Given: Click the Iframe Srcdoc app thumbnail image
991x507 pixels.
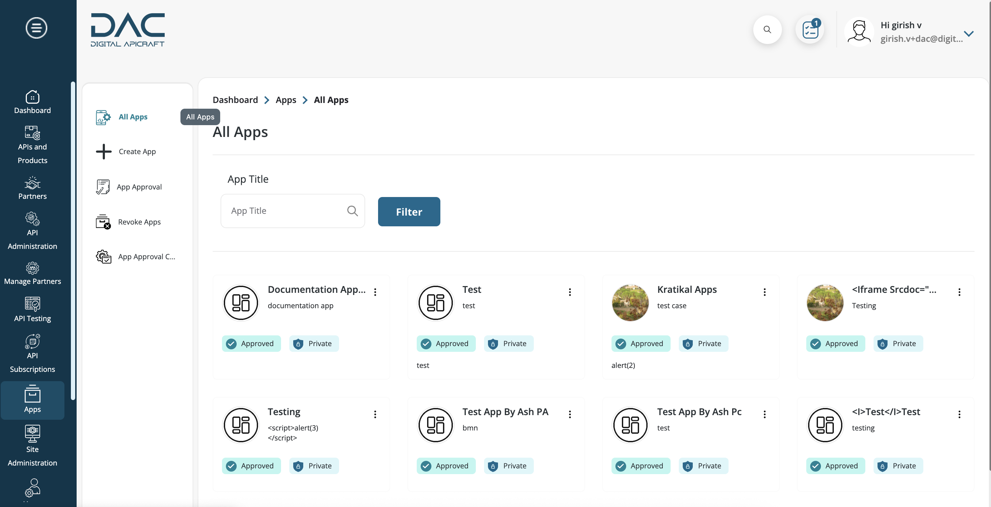Looking at the screenshot, I should pos(825,302).
